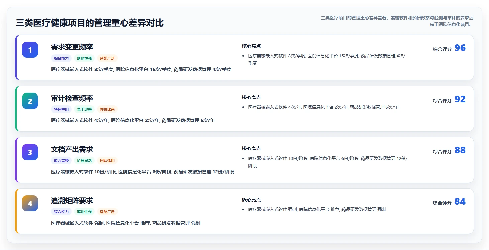
Task: Click the score value 88
Action: 460,150
